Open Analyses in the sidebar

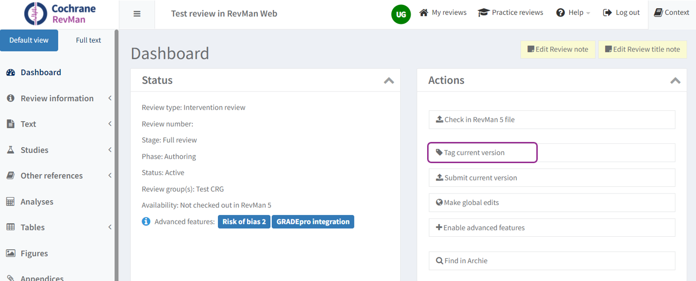[x=37, y=202]
